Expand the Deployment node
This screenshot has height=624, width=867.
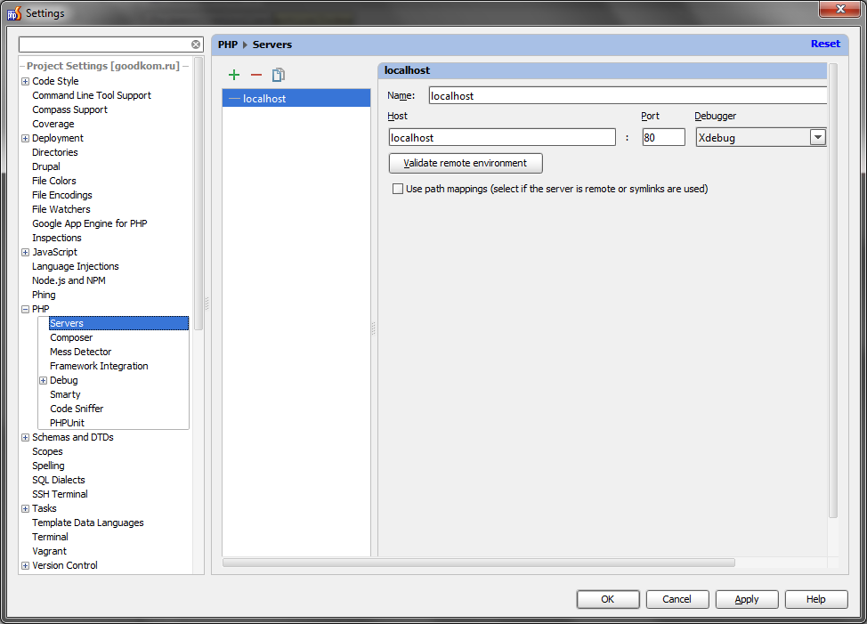[x=26, y=138]
